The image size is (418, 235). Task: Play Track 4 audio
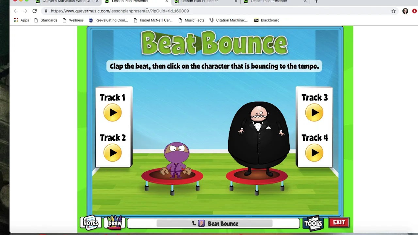[314, 153]
